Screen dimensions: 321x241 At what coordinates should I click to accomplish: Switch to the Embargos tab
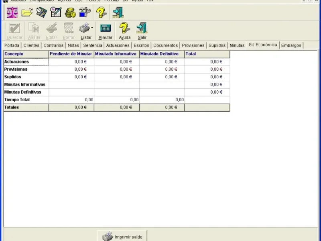click(291, 45)
